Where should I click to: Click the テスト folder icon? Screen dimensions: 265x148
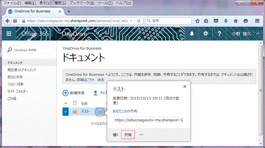[75, 112]
